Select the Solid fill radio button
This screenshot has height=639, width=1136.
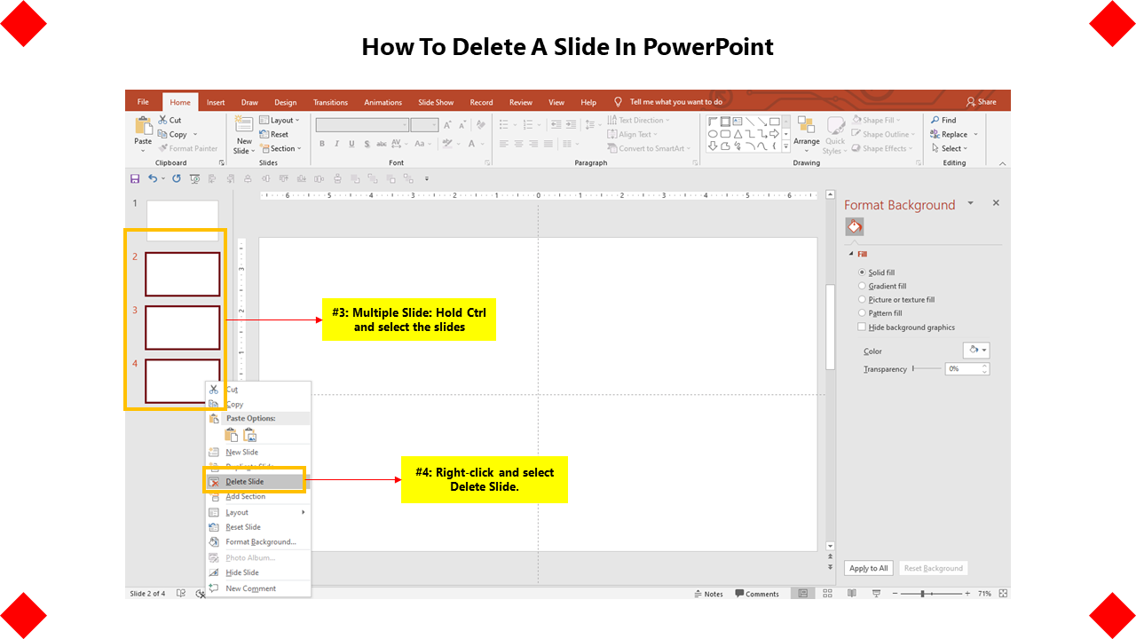click(862, 272)
